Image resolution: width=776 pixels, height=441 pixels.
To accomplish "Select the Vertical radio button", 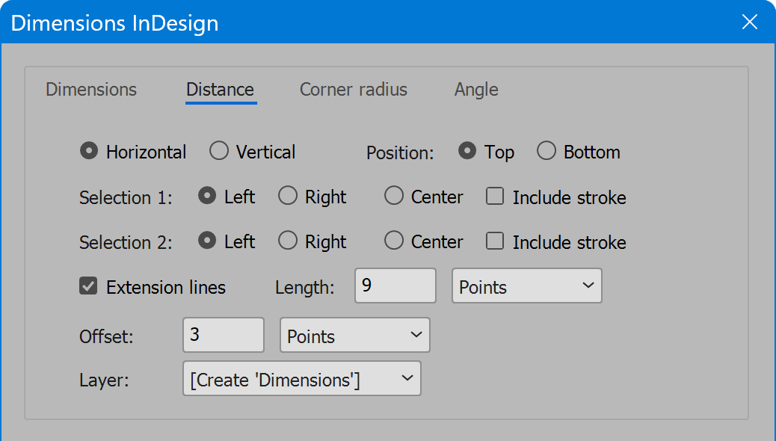I will click(219, 152).
